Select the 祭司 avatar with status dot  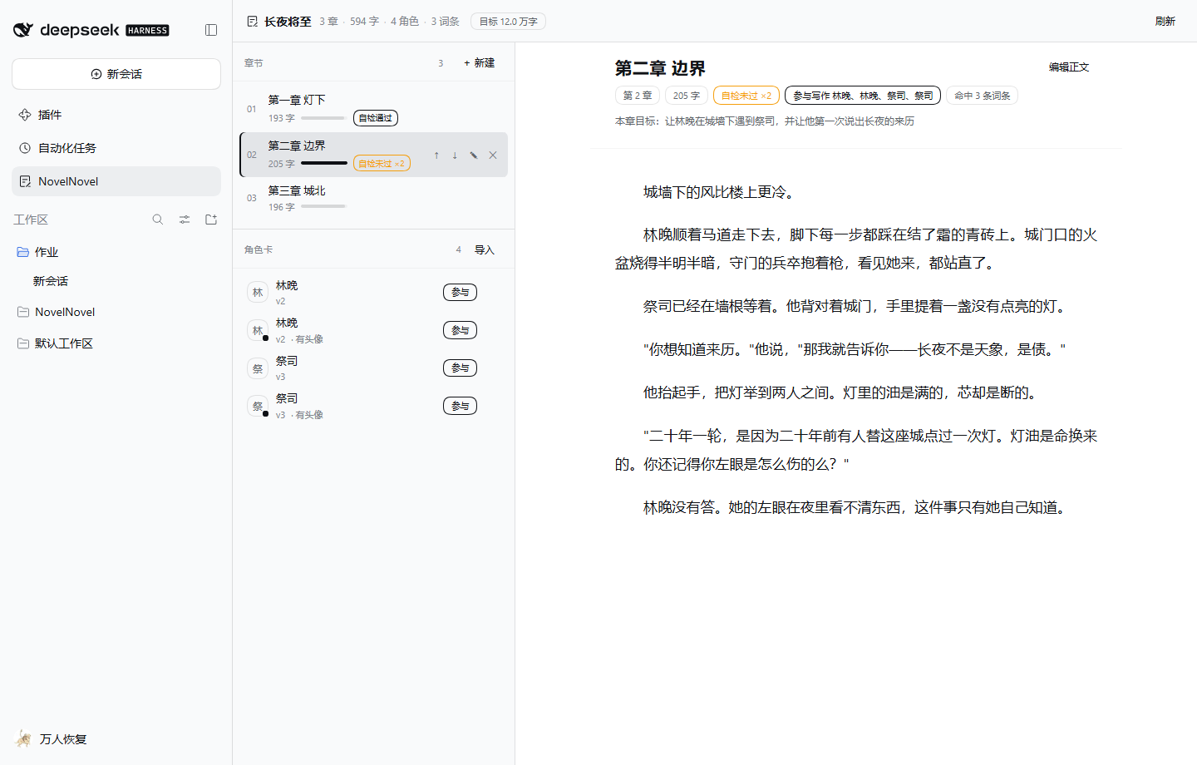coord(258,407)
